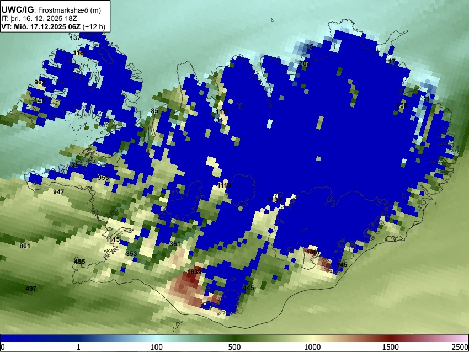
Task: Click the '861' value label
Action: (25, 246)
